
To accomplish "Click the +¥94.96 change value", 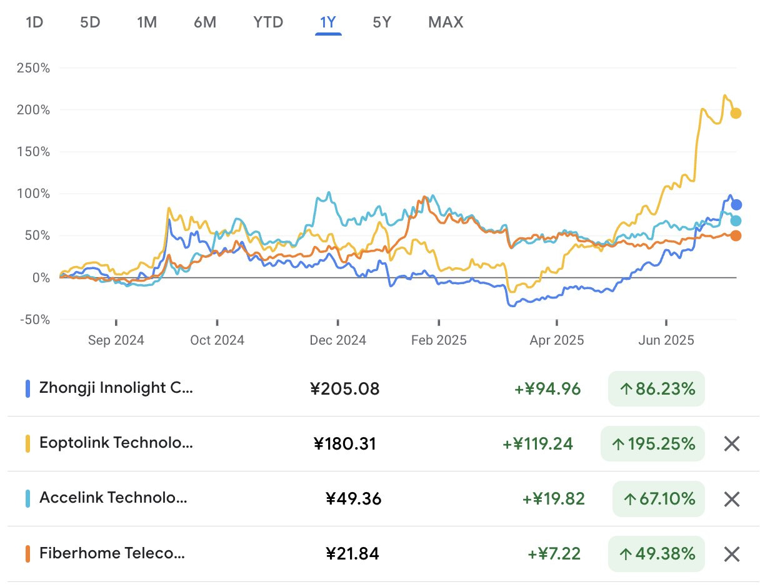I will 547,389.
